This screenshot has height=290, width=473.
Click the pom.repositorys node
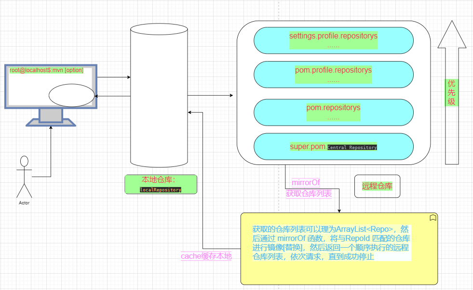pyautogui.click(x=333, y=112)
